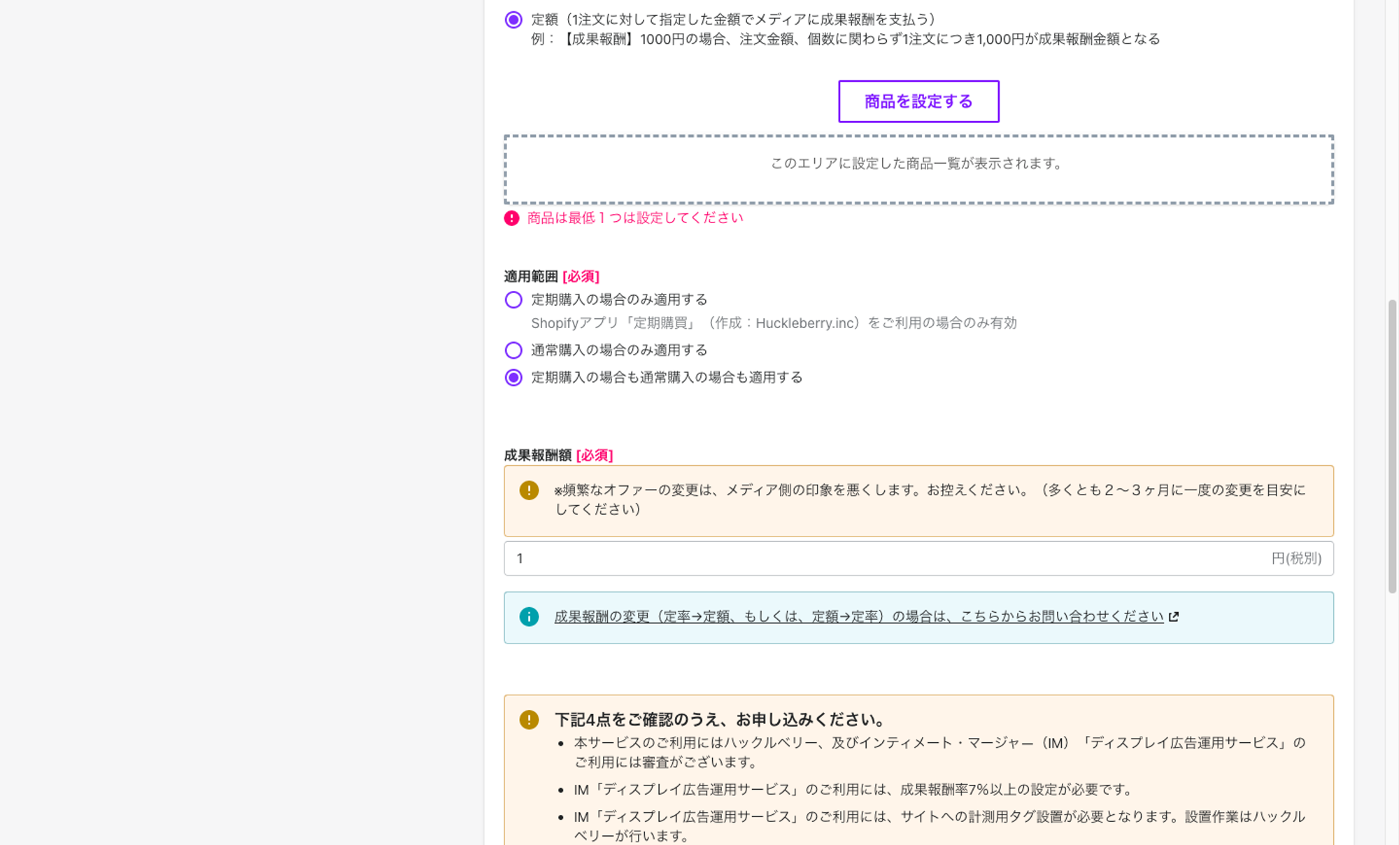The image size is (1399, 845).
Task: Click the 下記4点をご確認のうえ heading text
Action: [720, 720]
